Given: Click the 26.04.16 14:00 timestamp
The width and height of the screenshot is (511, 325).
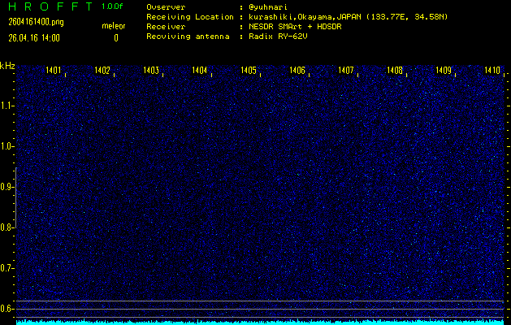Looking at the screenshot, I should pyautogui.click(x=35, y=37).
